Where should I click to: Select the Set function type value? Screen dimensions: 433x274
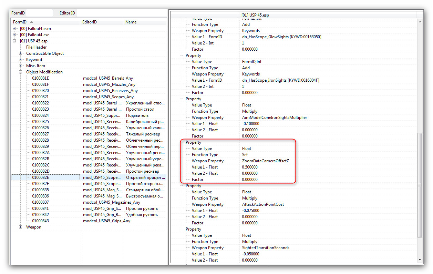[245, 155]
